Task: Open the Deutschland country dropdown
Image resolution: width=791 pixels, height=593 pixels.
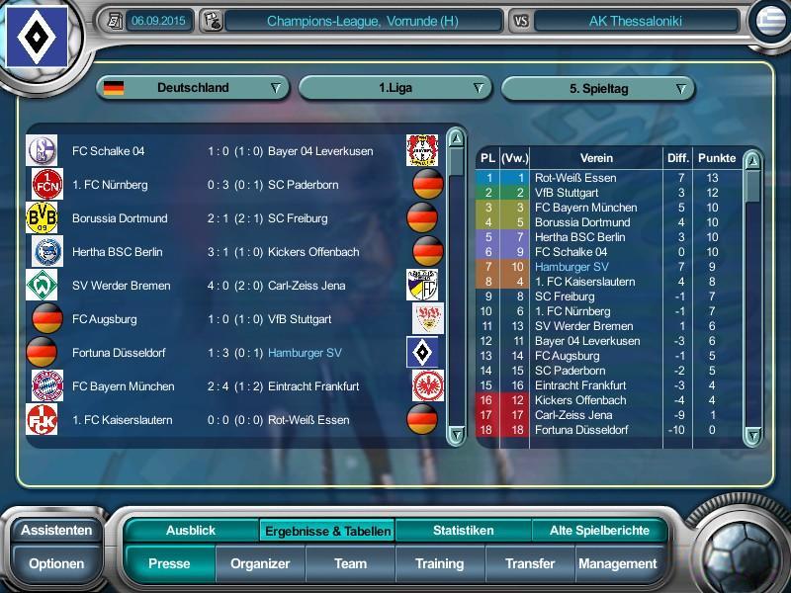Action: coord(193,88)
